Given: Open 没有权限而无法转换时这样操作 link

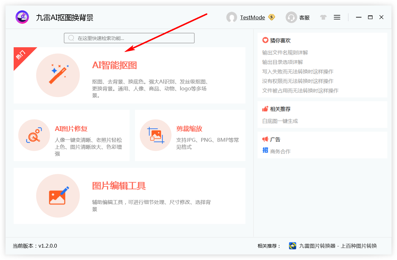Looking at the screenshot, I should pos(298,81).
